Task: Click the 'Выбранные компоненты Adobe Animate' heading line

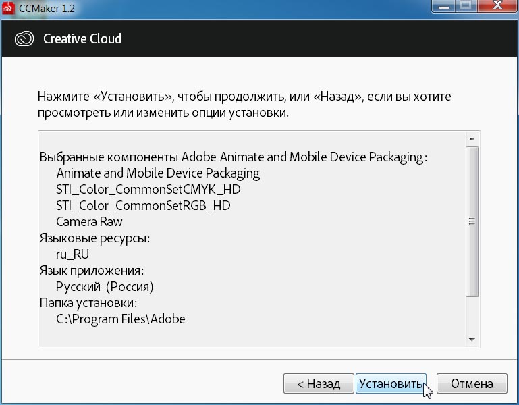Action: (x=234, y=157)
